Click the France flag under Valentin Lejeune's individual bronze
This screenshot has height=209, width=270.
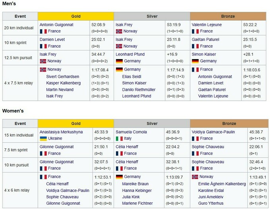(195, 31)
